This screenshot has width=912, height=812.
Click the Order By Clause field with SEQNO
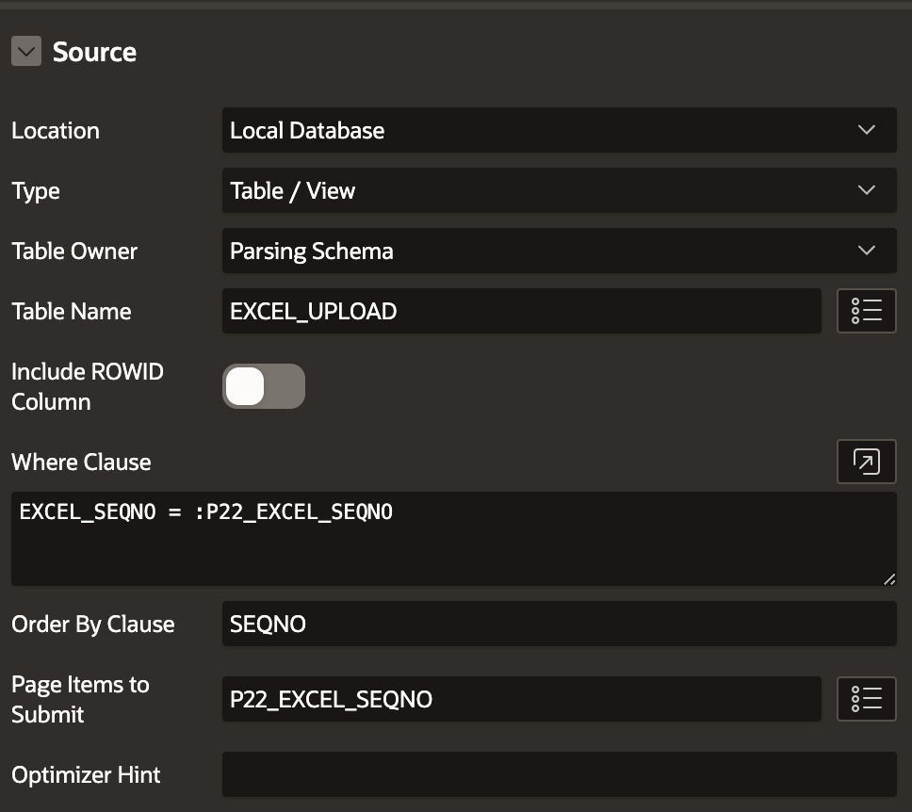coord(559,624)
